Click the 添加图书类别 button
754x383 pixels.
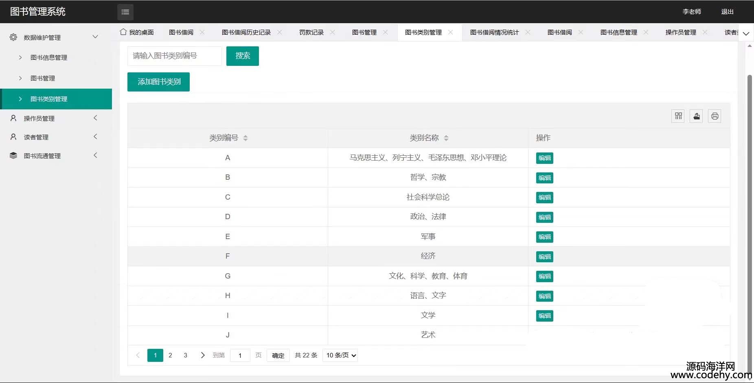(158, 82)
